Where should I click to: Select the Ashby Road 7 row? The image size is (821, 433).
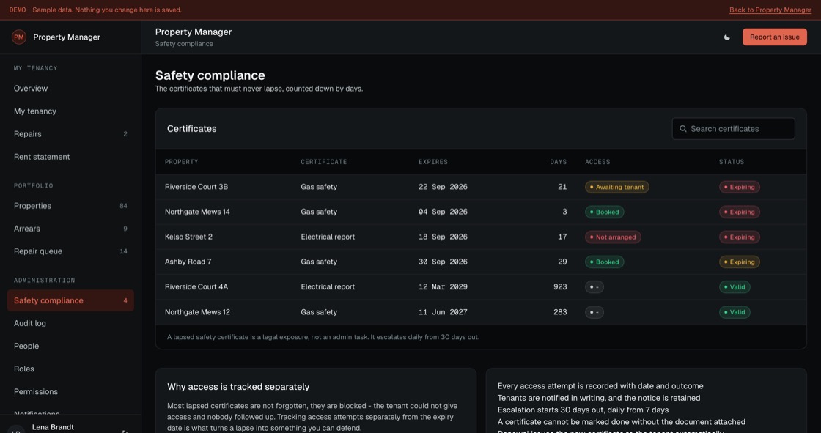tap(481, 262)
